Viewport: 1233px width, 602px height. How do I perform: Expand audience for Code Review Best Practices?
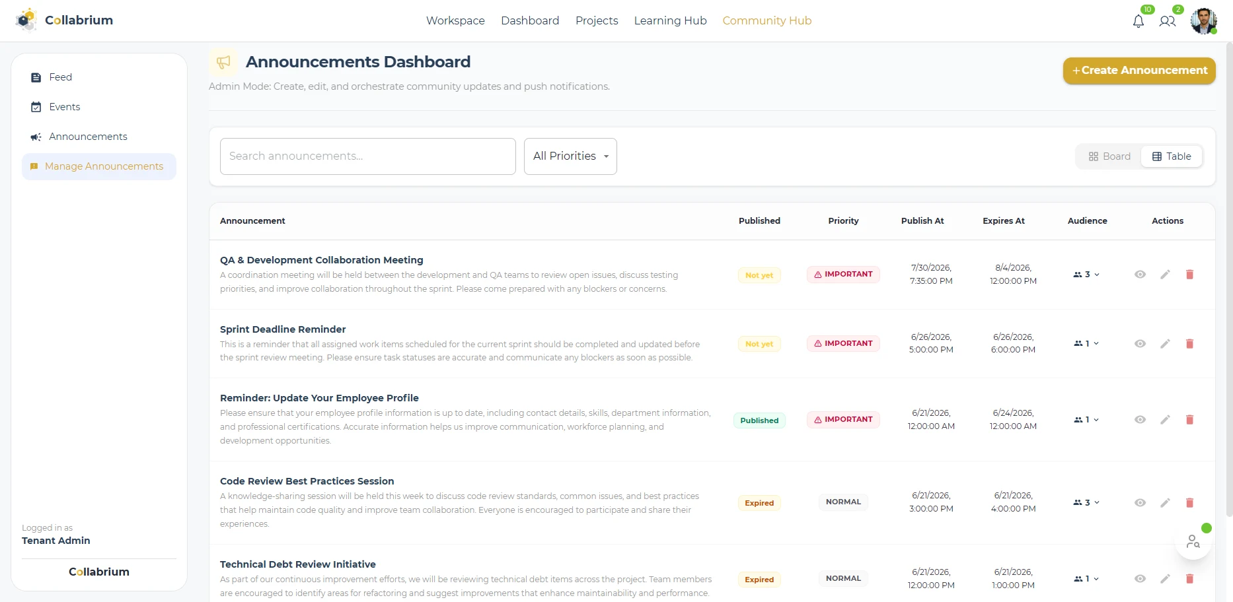pyautogui.click(x=1086, y=503)
